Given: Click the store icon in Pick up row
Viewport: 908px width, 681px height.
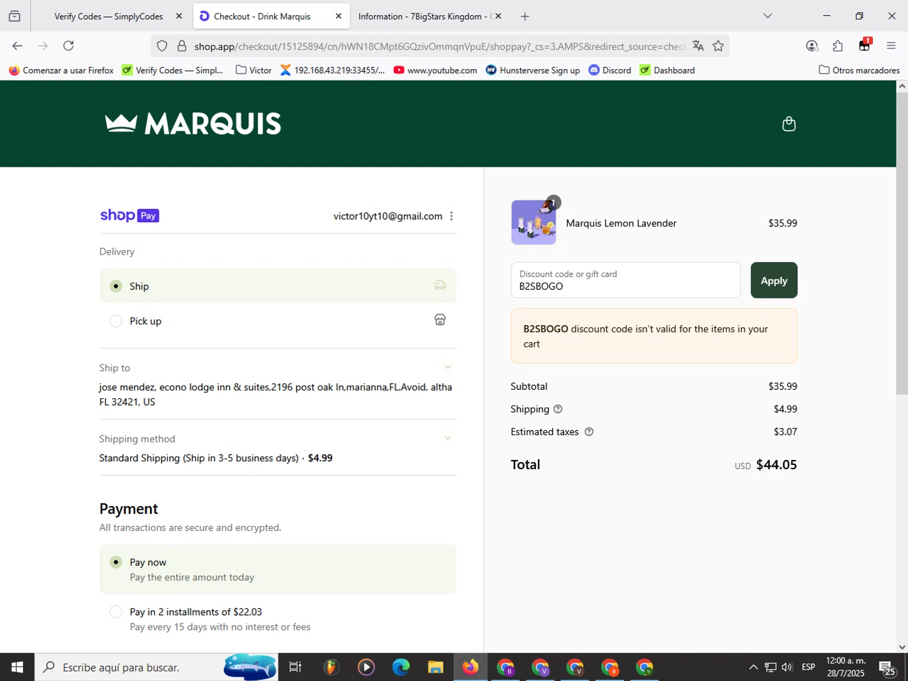Looking at the screenshot, I should click(x=440, y=320).
